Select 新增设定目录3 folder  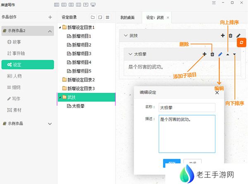pyautogui.click(x=79, y=89)
